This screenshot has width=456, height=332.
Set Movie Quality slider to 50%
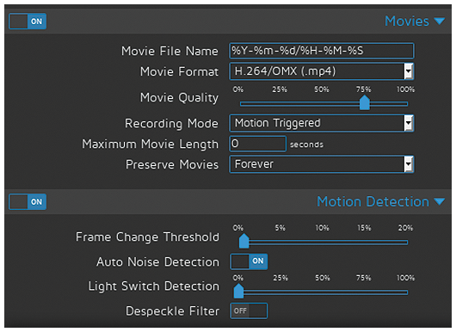click(323, 104)
